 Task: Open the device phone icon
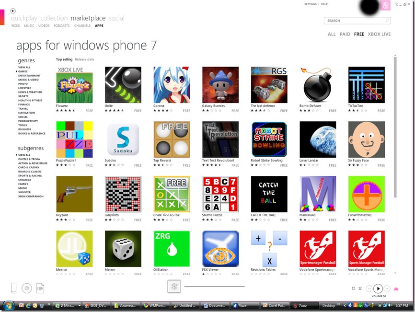14,288
